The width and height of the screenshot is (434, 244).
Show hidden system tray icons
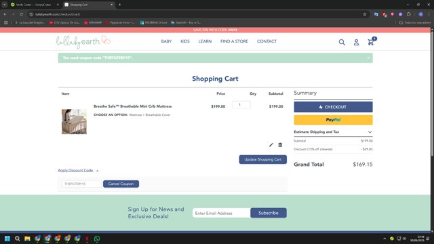click(384, 239)
